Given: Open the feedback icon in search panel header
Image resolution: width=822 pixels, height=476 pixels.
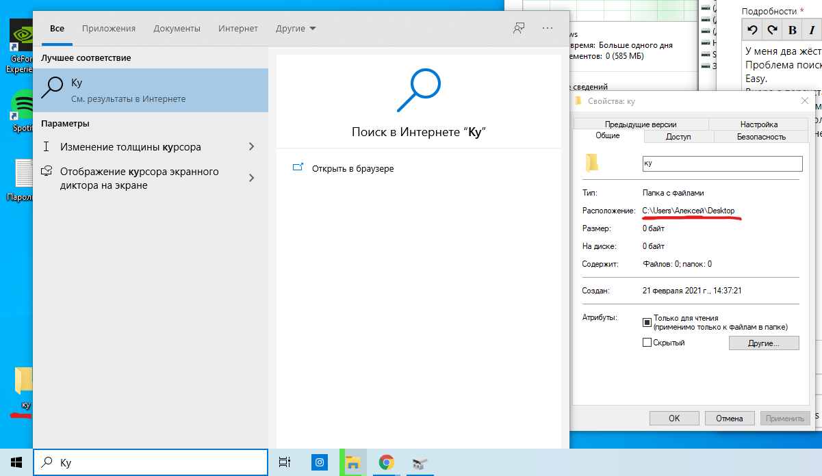Looking at the screenshot, I should coord(519,28).
